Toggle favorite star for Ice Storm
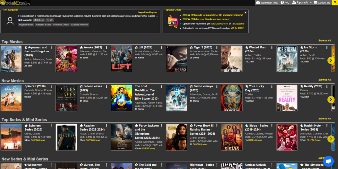Image resolution: width=338 pixels, height=169 pixels. pyautogui.click(x=302, y=47)
